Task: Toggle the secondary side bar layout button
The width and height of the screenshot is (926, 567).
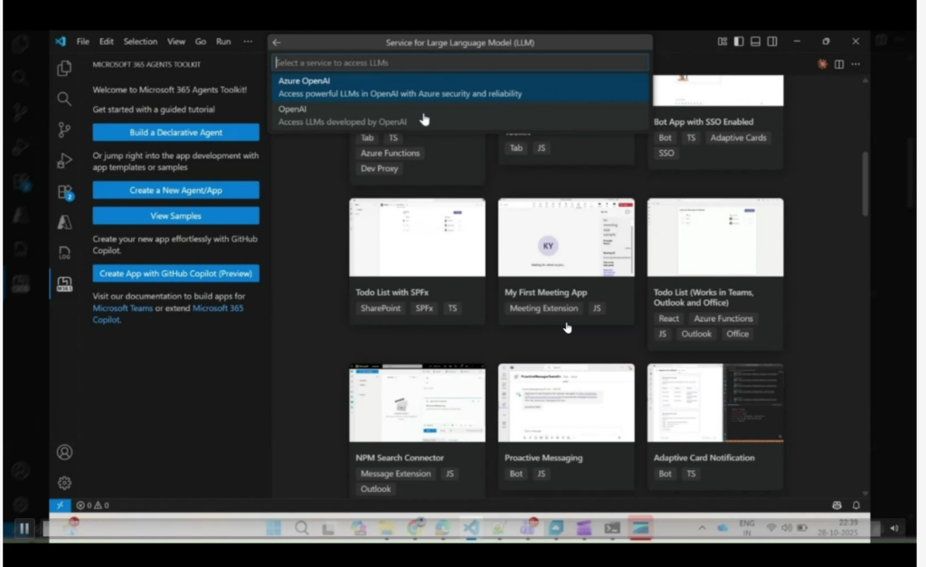Action: 771,42
